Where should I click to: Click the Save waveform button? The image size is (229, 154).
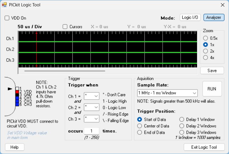point(212,71)
